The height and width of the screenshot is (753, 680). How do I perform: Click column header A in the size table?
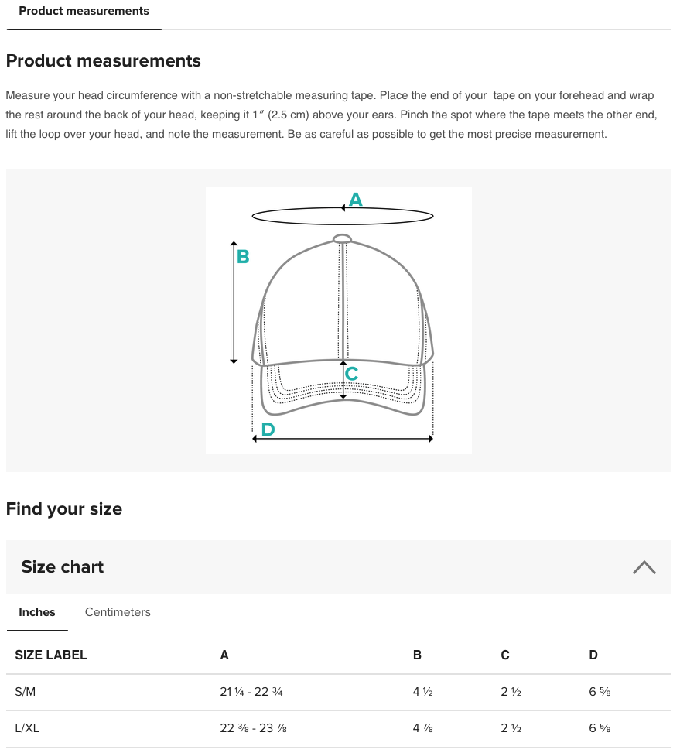224,655
